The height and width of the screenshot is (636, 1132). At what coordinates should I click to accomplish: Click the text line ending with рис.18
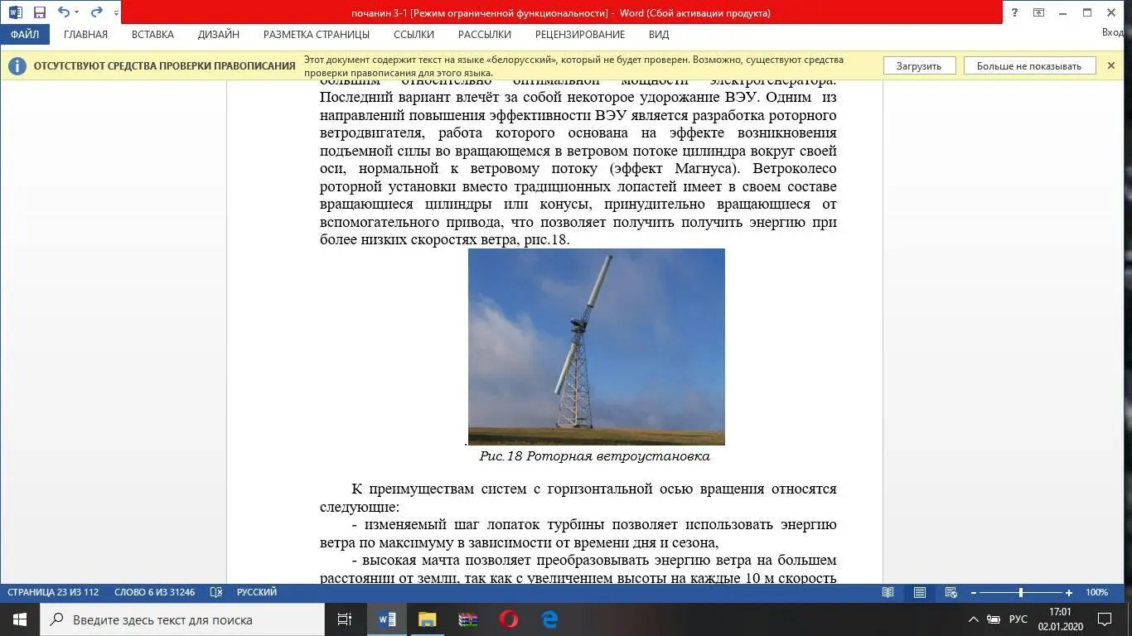[445, 240]
